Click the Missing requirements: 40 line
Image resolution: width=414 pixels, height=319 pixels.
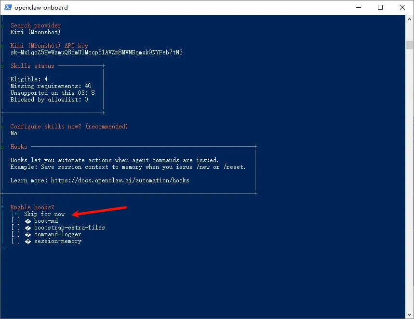[x=51, y=86]
